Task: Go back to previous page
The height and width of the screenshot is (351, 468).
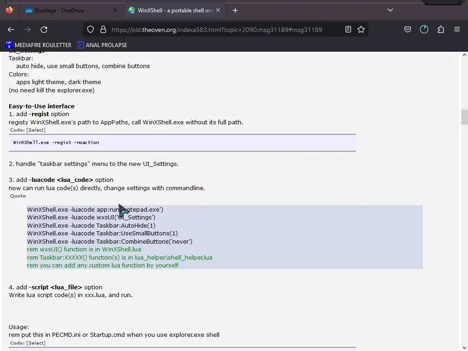Action: pyautogui.click(x=11, y=30)
